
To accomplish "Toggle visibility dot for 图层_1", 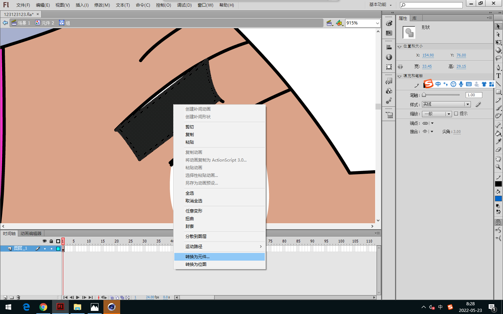I will click(x=45, y=249).
